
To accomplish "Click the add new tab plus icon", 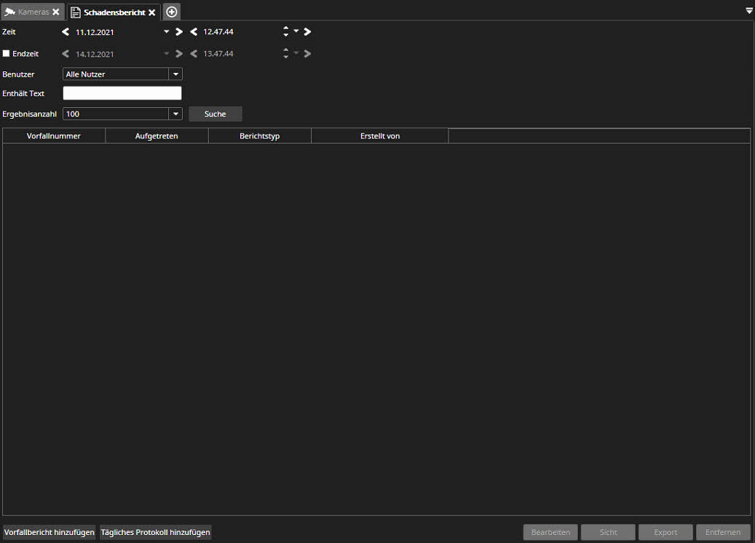I will pos(172,12).
